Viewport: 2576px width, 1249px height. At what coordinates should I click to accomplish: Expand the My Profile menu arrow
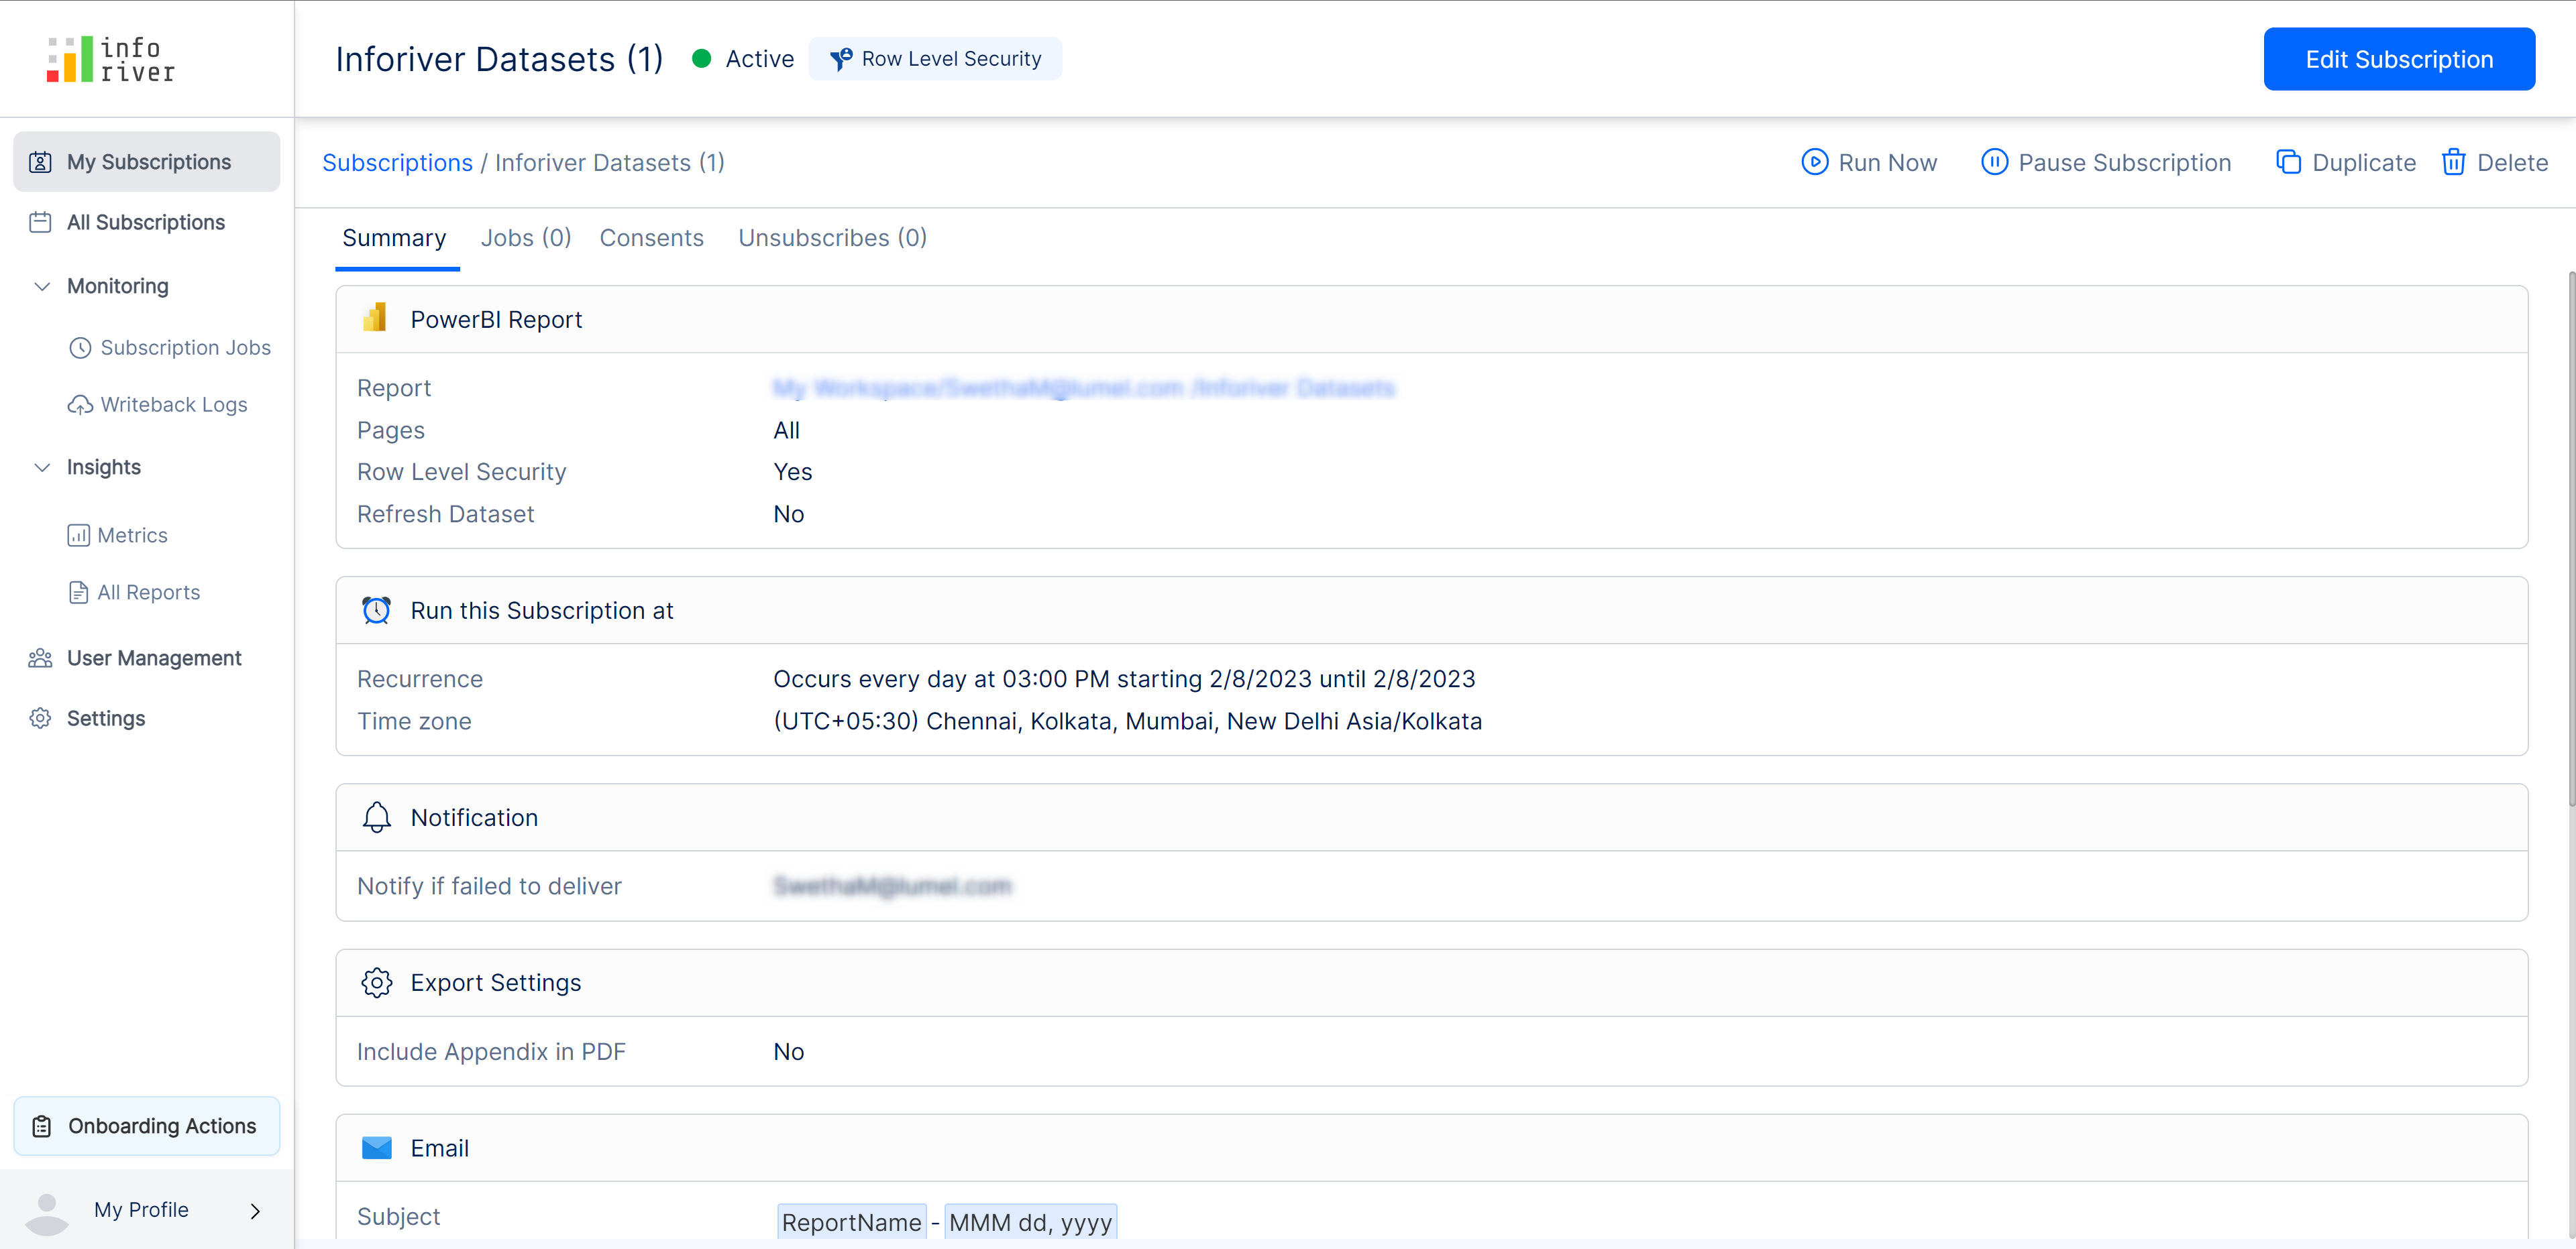point(255,1211)
